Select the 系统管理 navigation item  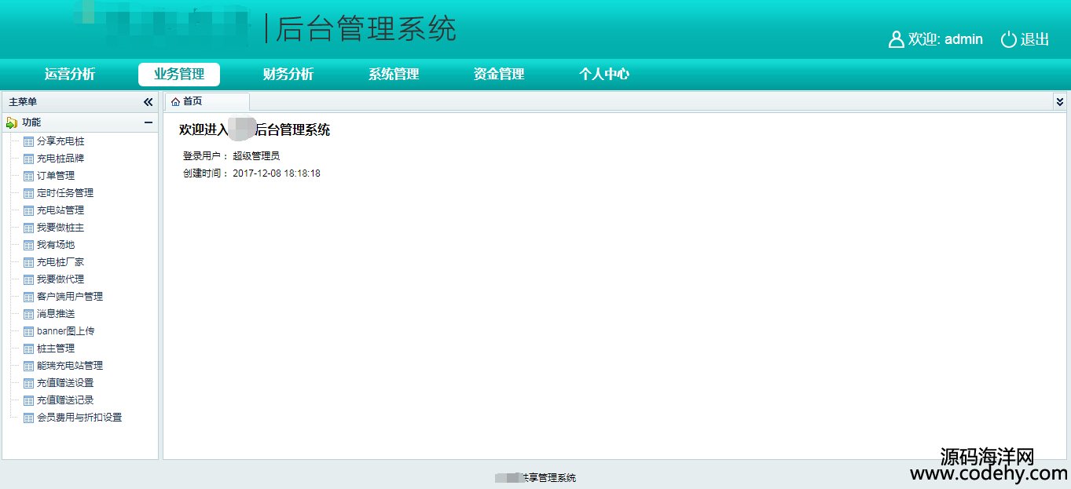coord(394,75)
